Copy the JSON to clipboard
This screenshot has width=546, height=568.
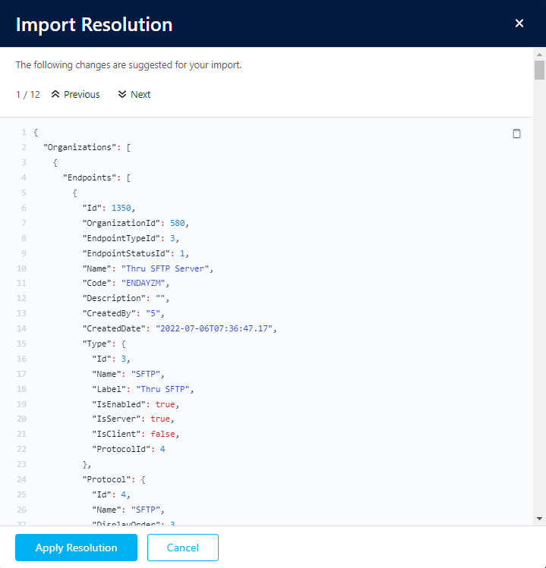(516, 133)
